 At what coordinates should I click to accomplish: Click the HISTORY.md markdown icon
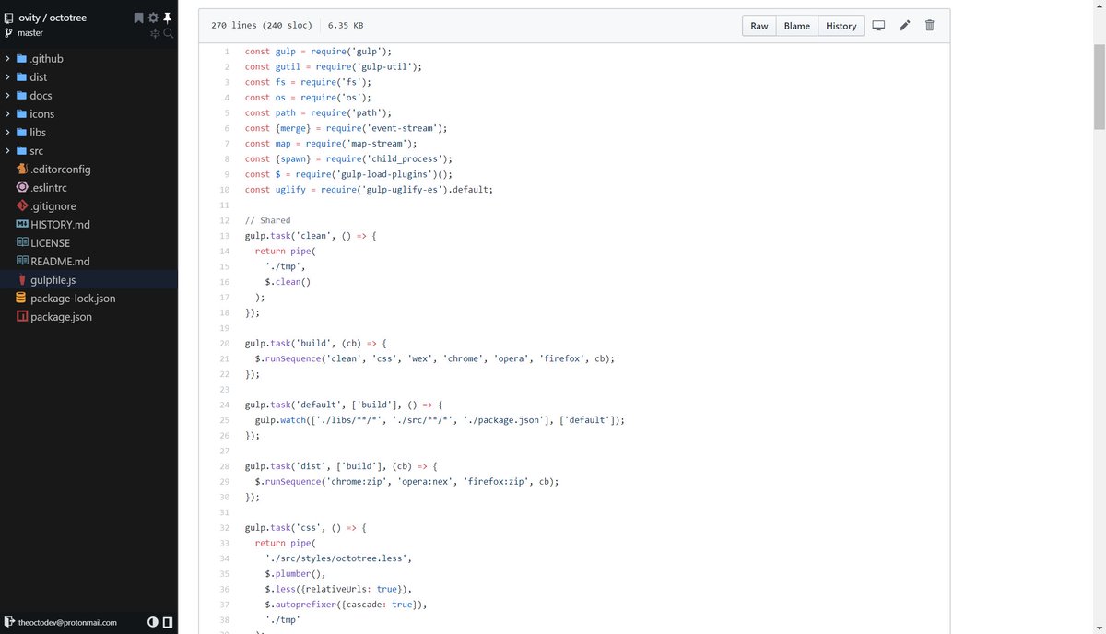[x=22, y=225]
